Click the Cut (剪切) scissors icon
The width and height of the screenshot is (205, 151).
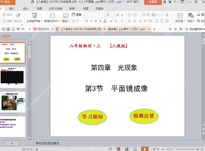click(4, 14)
